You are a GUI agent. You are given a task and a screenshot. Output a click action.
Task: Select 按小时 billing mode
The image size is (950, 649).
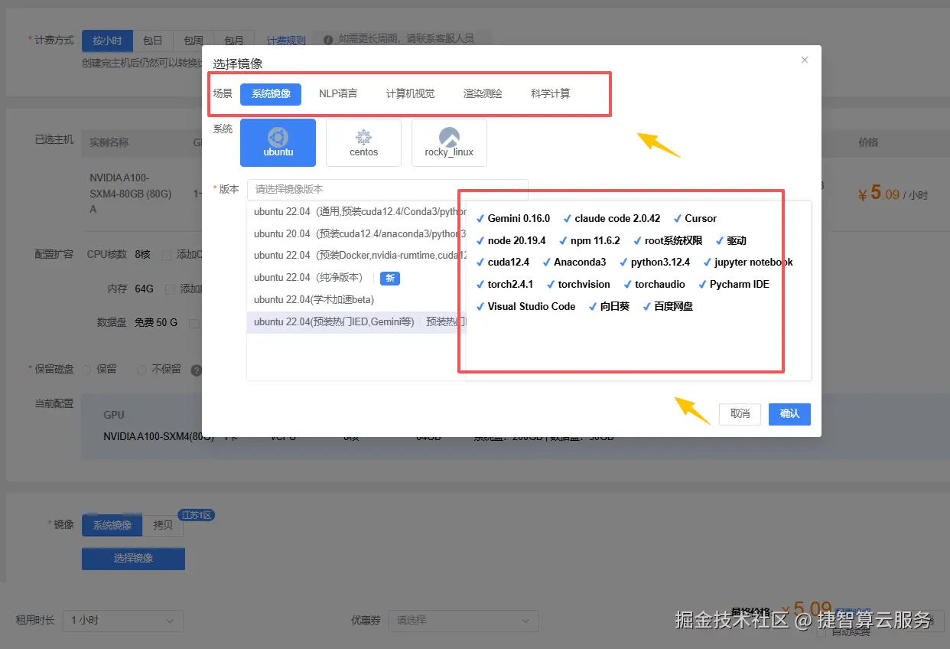pyautogui.click(x=108, y=41)
